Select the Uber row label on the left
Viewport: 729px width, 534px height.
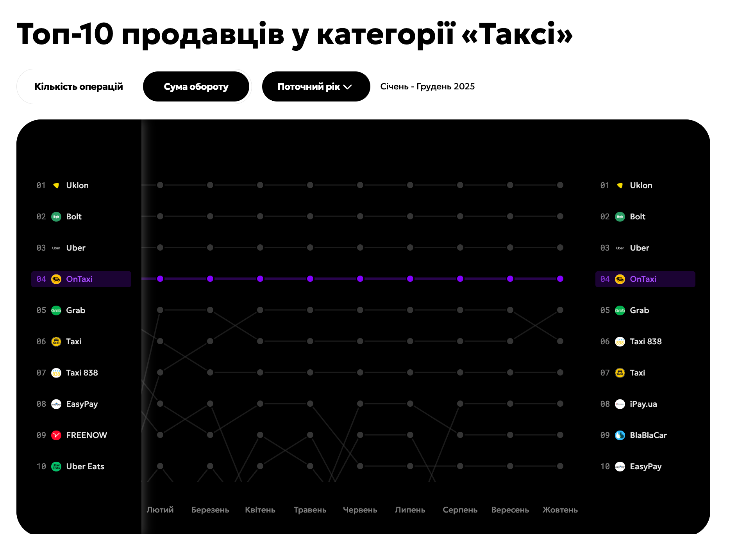coord(76,248)
